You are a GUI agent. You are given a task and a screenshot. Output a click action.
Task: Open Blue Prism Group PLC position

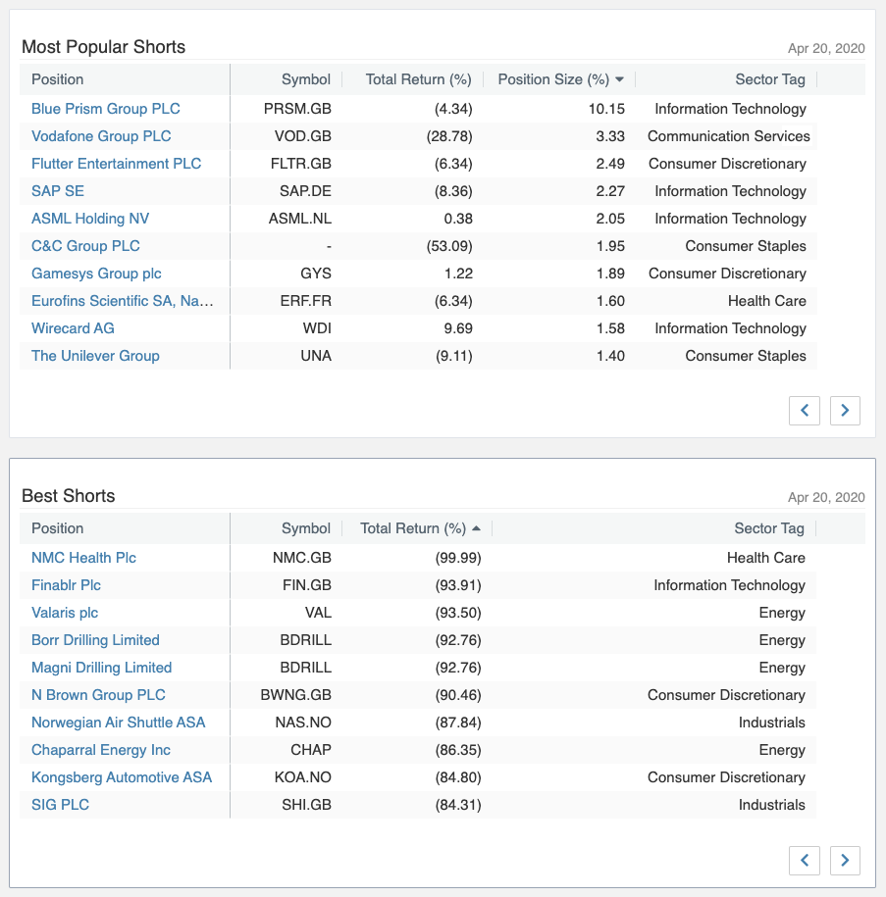[x=105, y=109]
